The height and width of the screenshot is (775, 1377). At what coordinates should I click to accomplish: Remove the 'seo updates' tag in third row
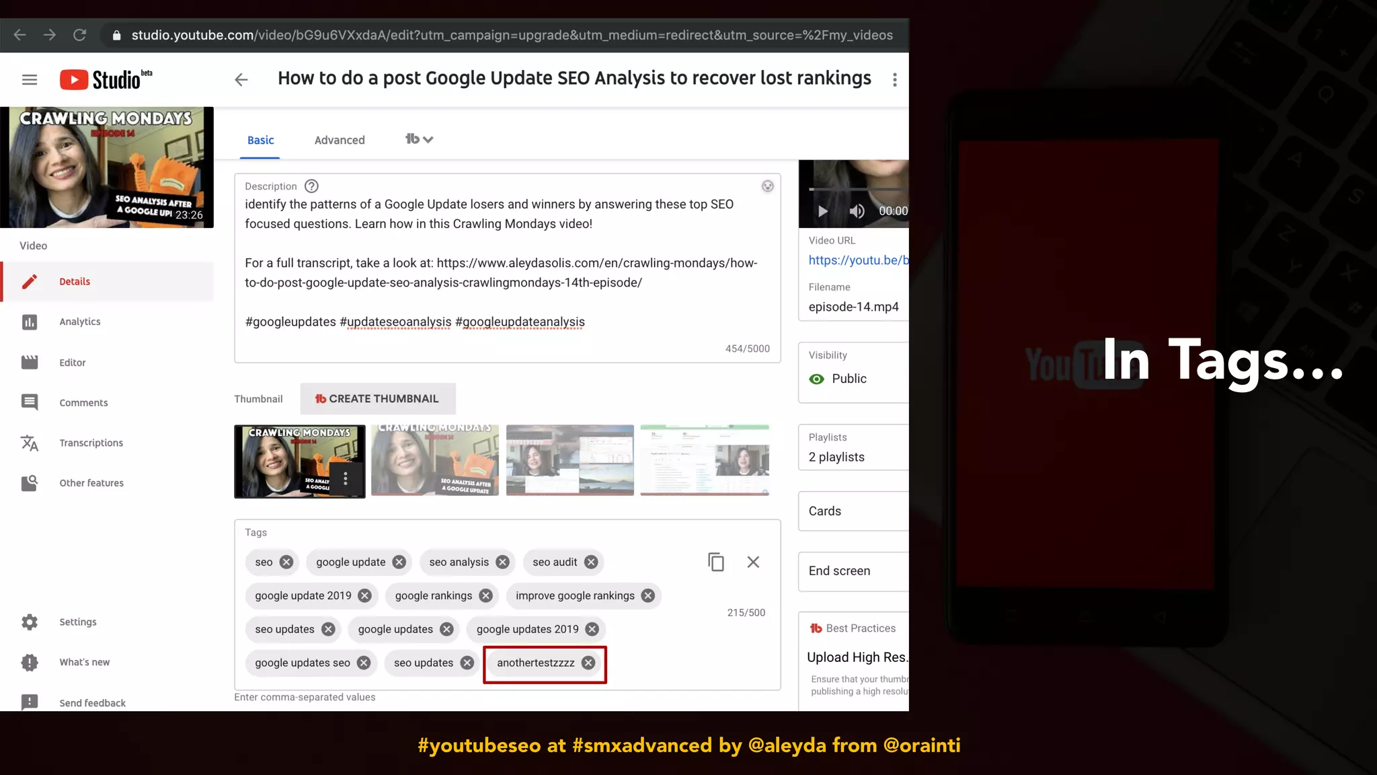[x=328, y=630]
